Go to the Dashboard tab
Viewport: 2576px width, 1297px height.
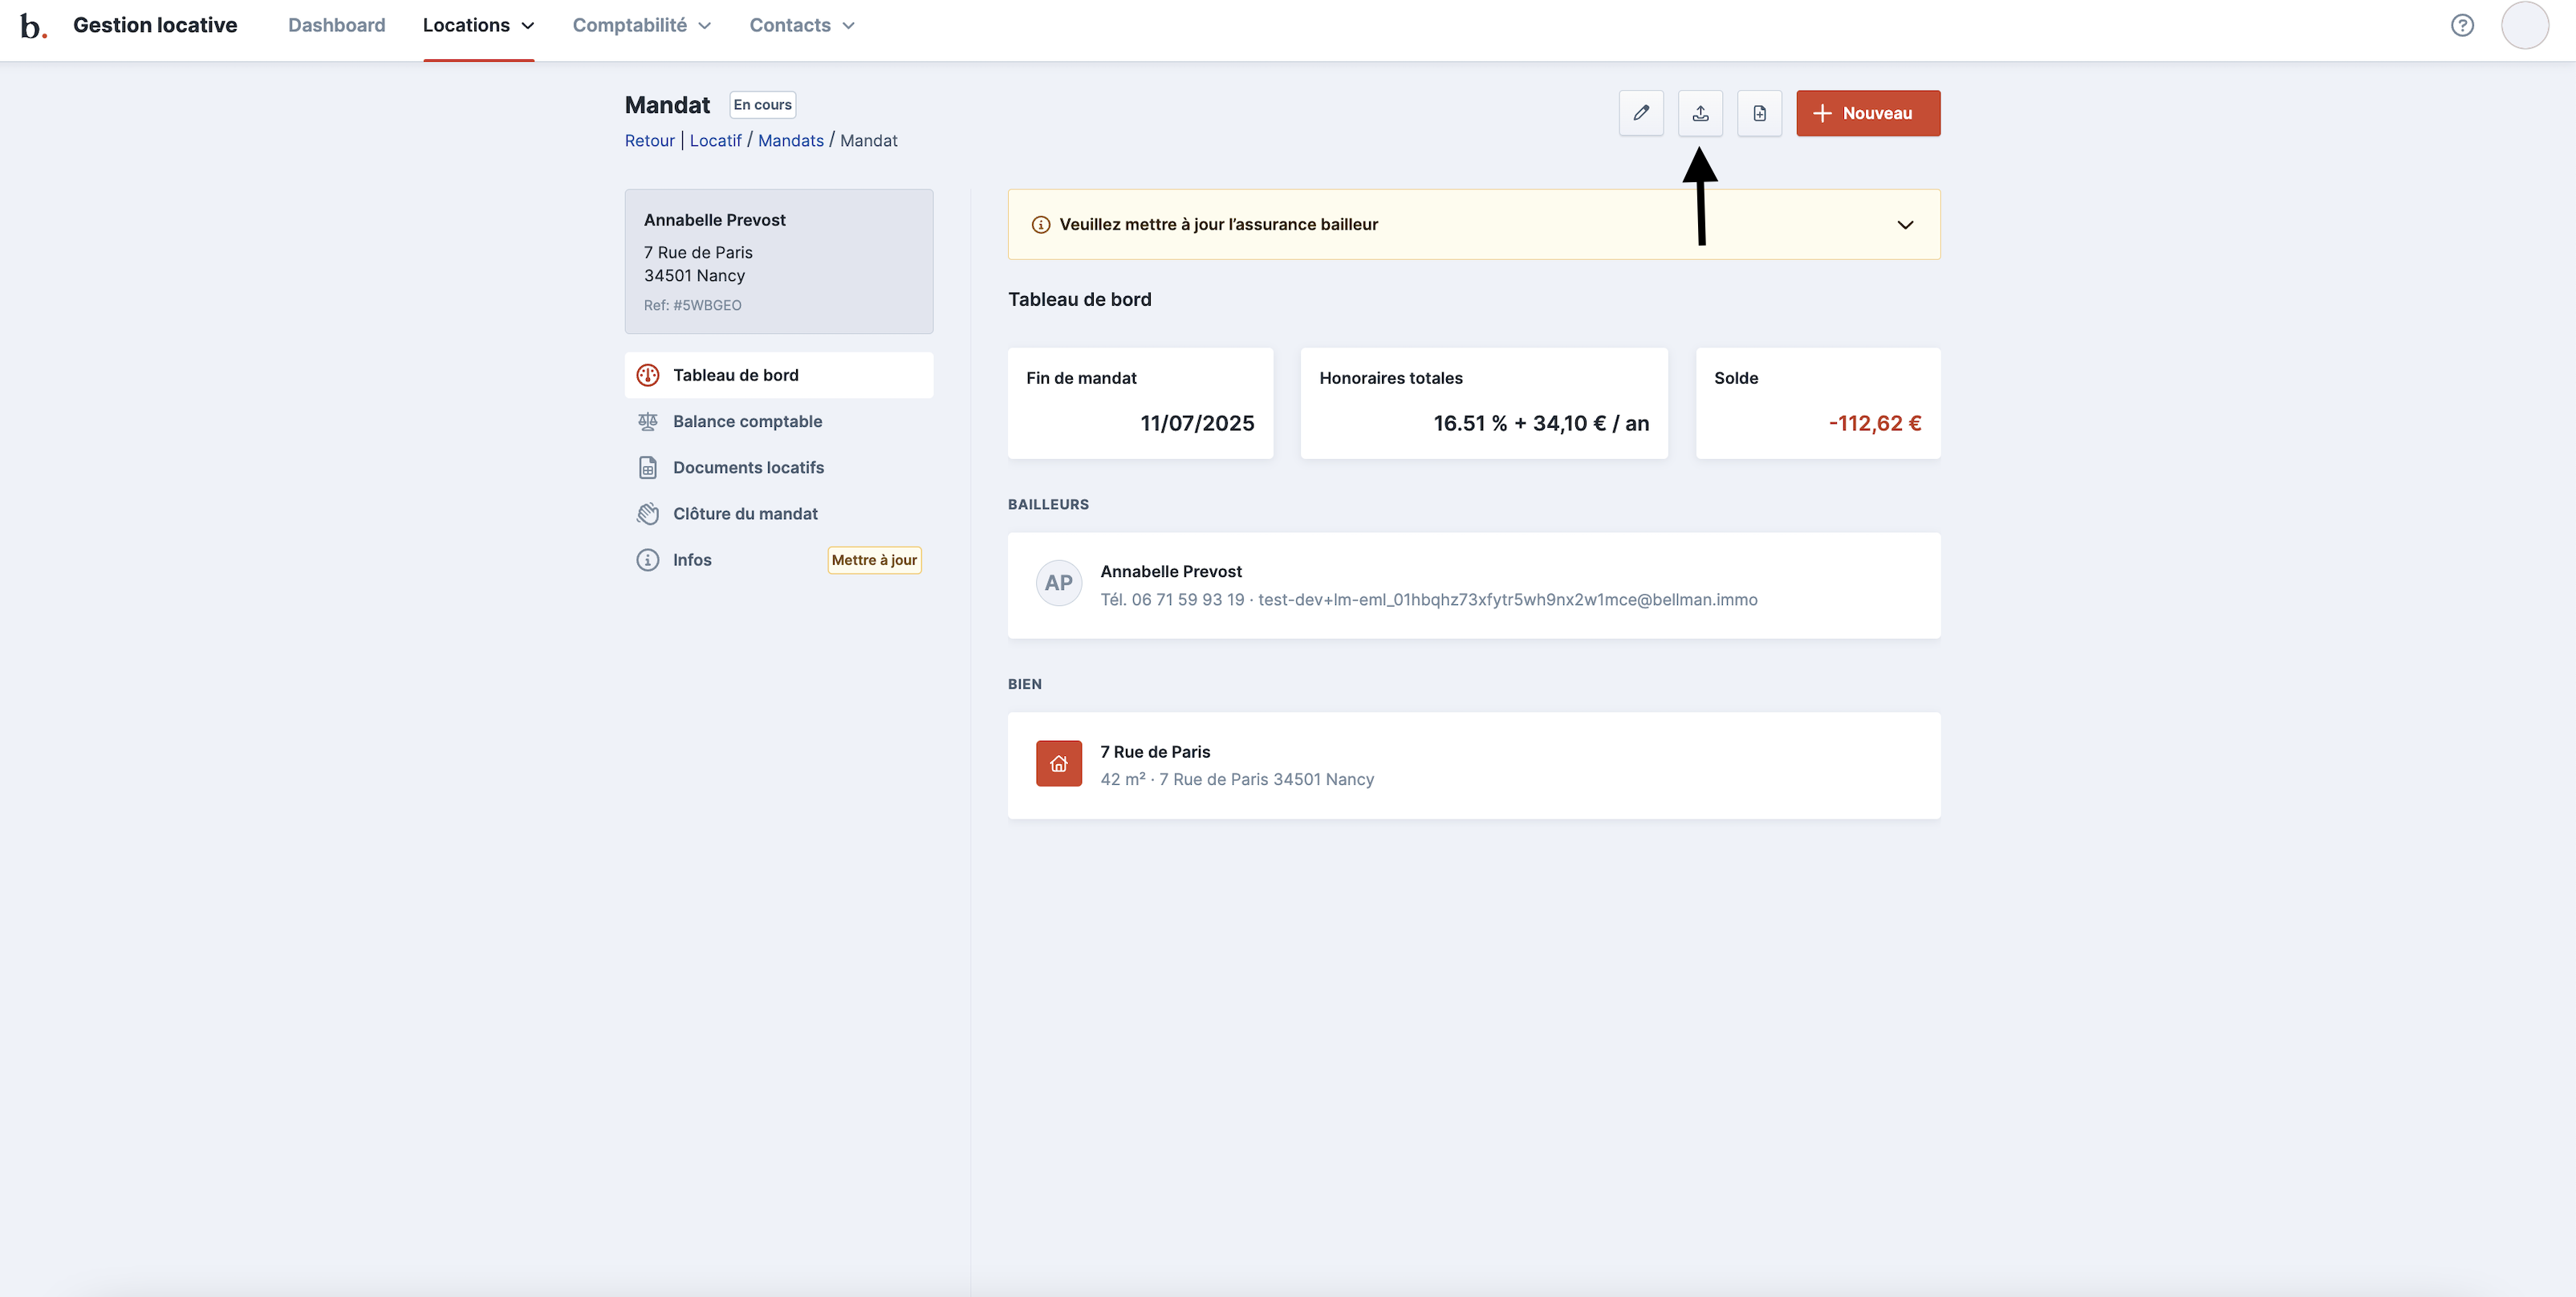[x=336, y=25]
